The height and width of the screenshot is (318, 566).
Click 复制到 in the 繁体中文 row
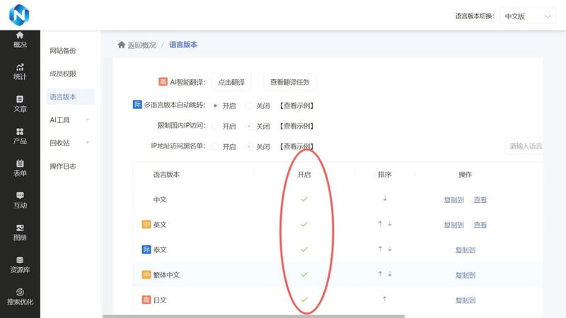[x=466, y=275]
